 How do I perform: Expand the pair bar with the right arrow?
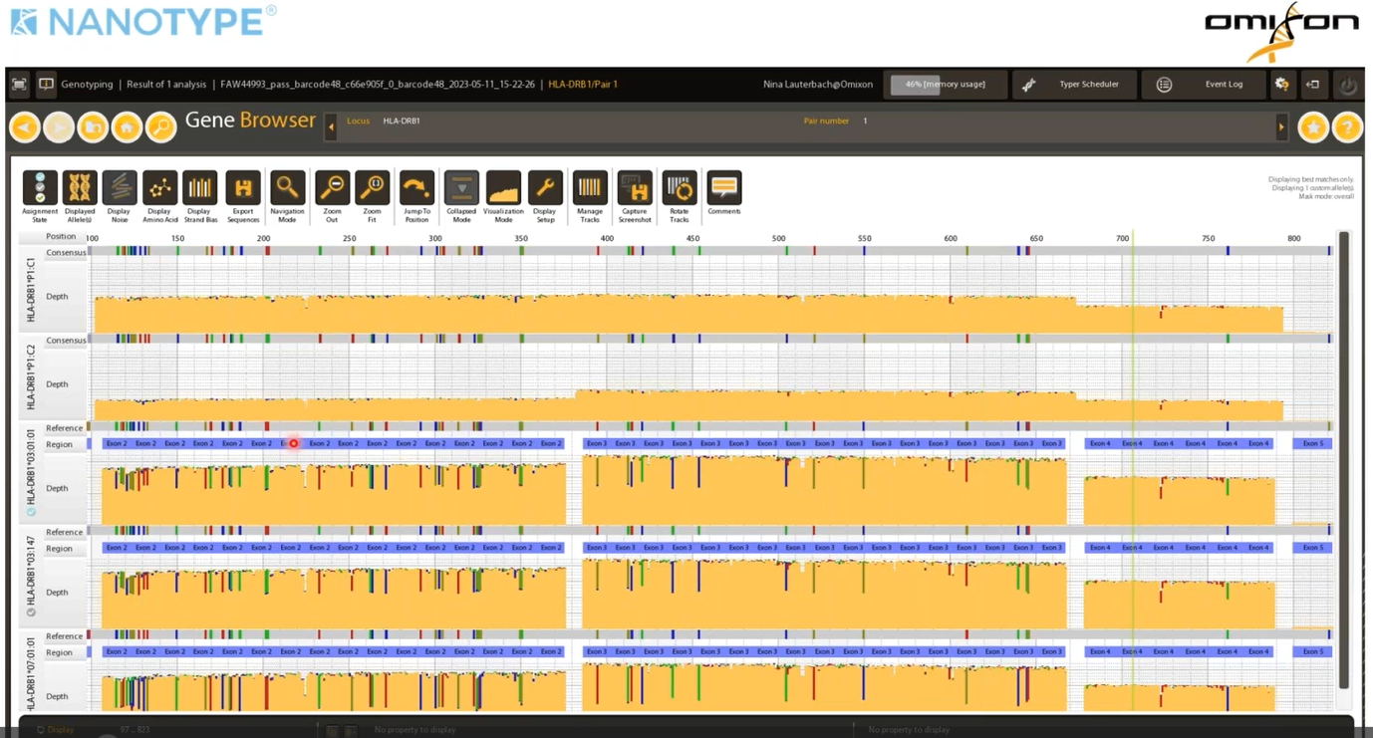[1281, 126]
